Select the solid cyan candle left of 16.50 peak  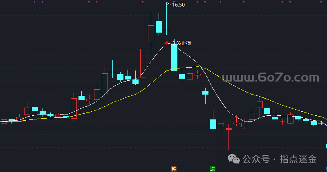tap(159, 26)
